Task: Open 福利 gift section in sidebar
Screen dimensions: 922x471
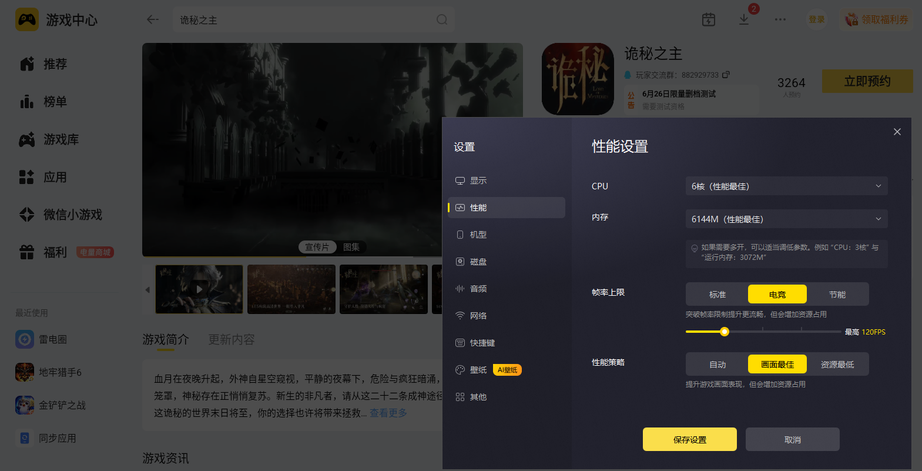Action: coord(43,252)
